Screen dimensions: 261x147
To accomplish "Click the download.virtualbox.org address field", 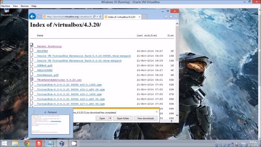I will [69, 16].
